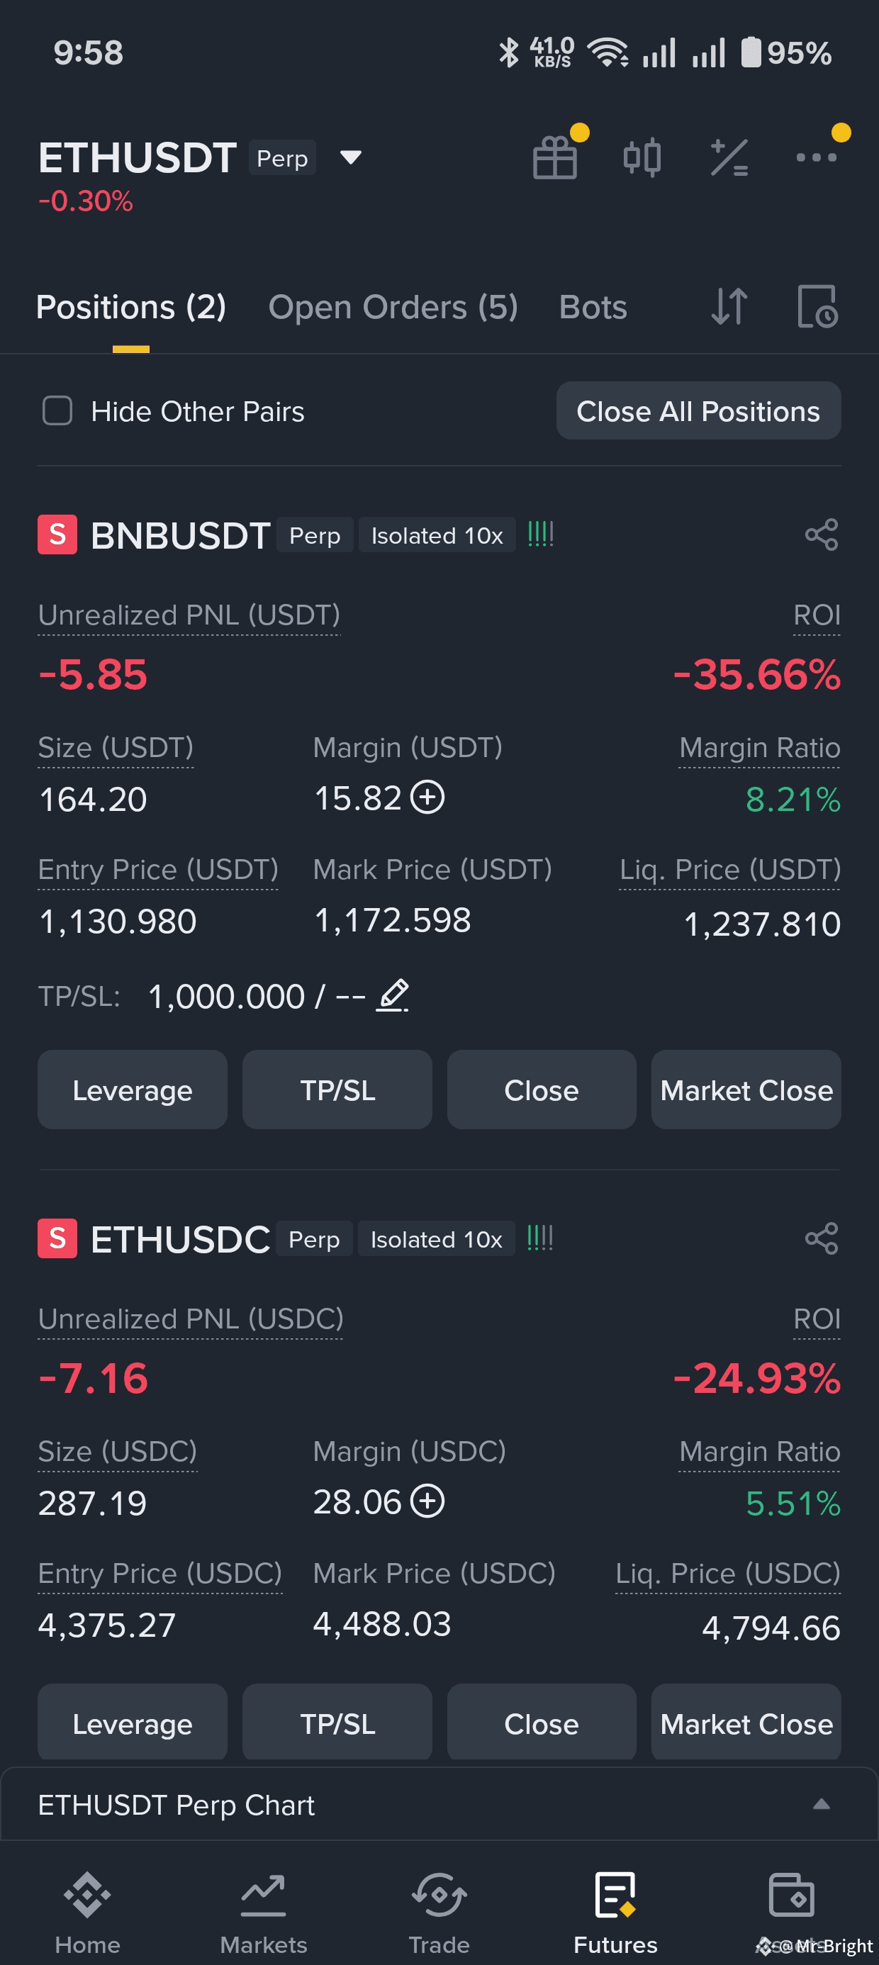Switch to the Bots tab
Image resolution: width=879 pixels, height=1965 pixels.
tap(593, 308)
